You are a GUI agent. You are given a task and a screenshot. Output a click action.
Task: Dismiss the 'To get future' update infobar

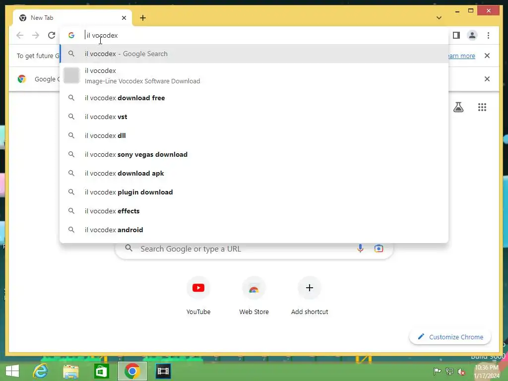(x=487, y=56)
